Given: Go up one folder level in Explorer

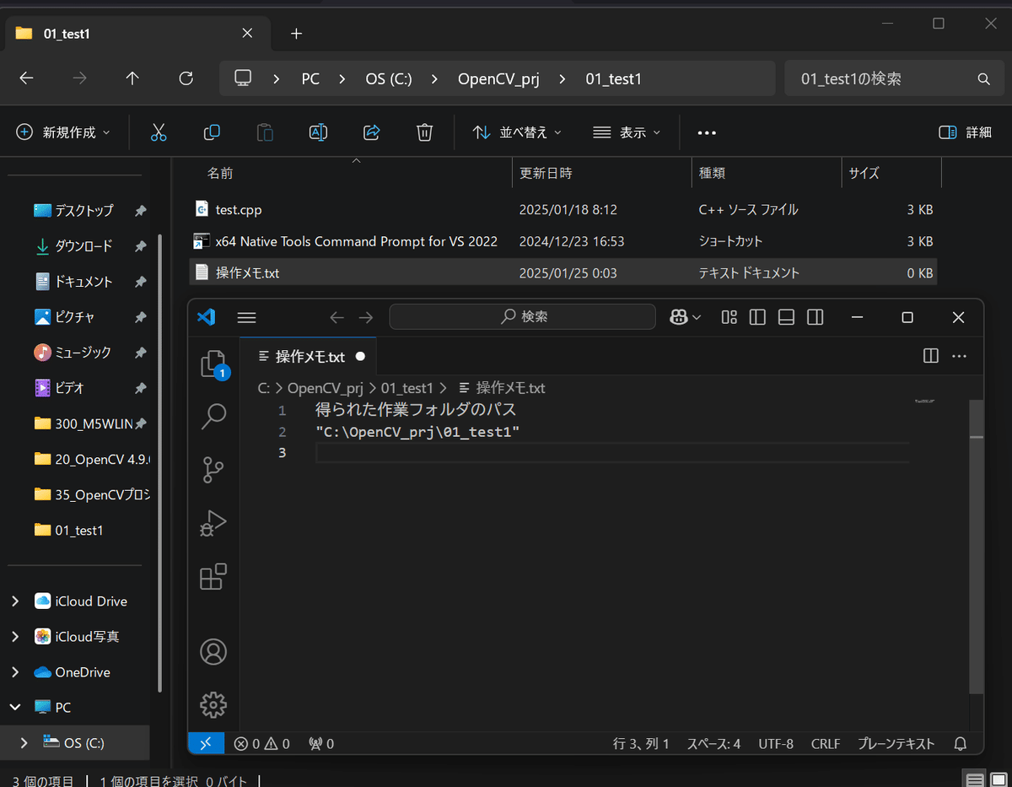Looking at the screenshot, I should point(132,78).
